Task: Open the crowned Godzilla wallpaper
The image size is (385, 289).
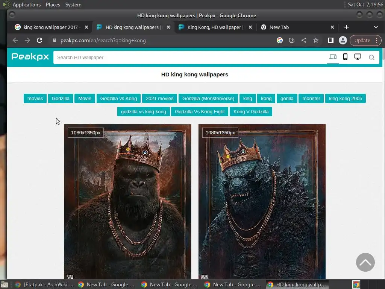Action: [x=262, y=202]
